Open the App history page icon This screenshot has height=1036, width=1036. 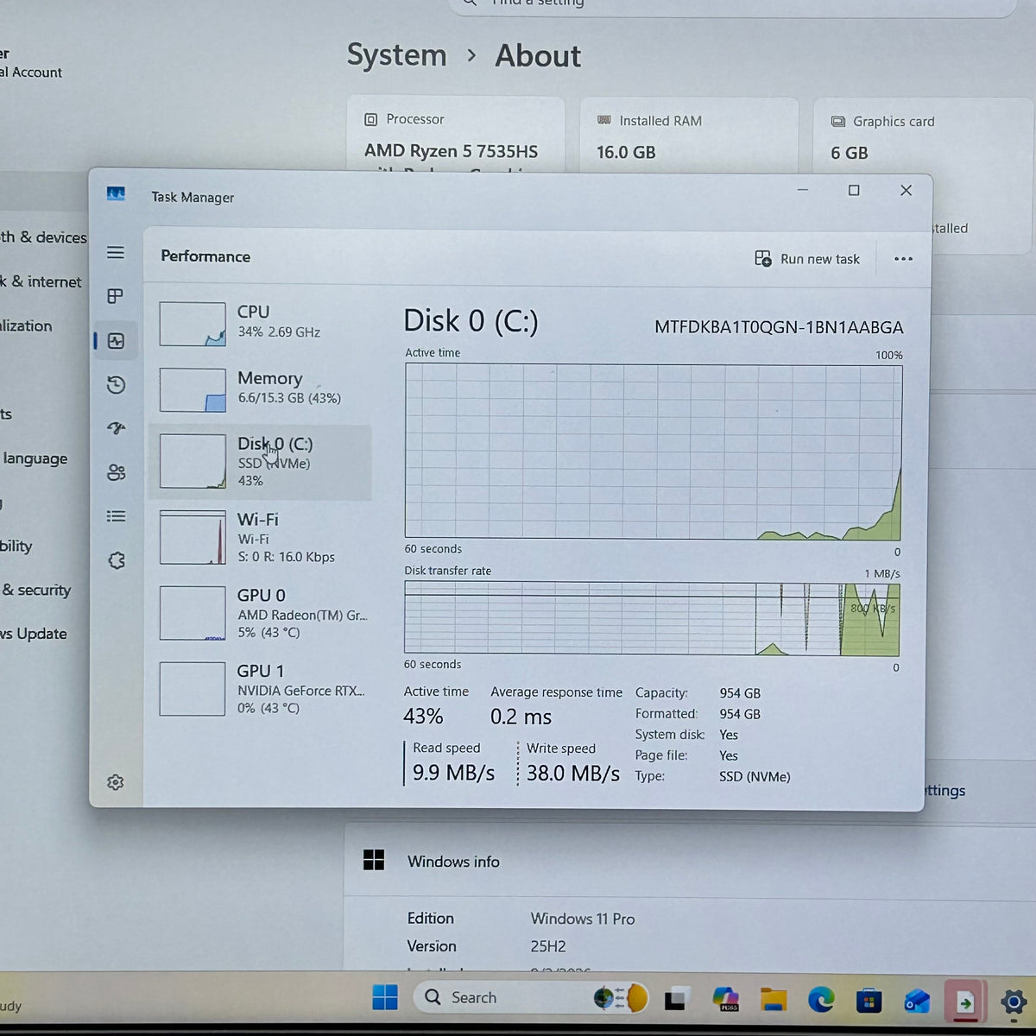tap(116, 385)
